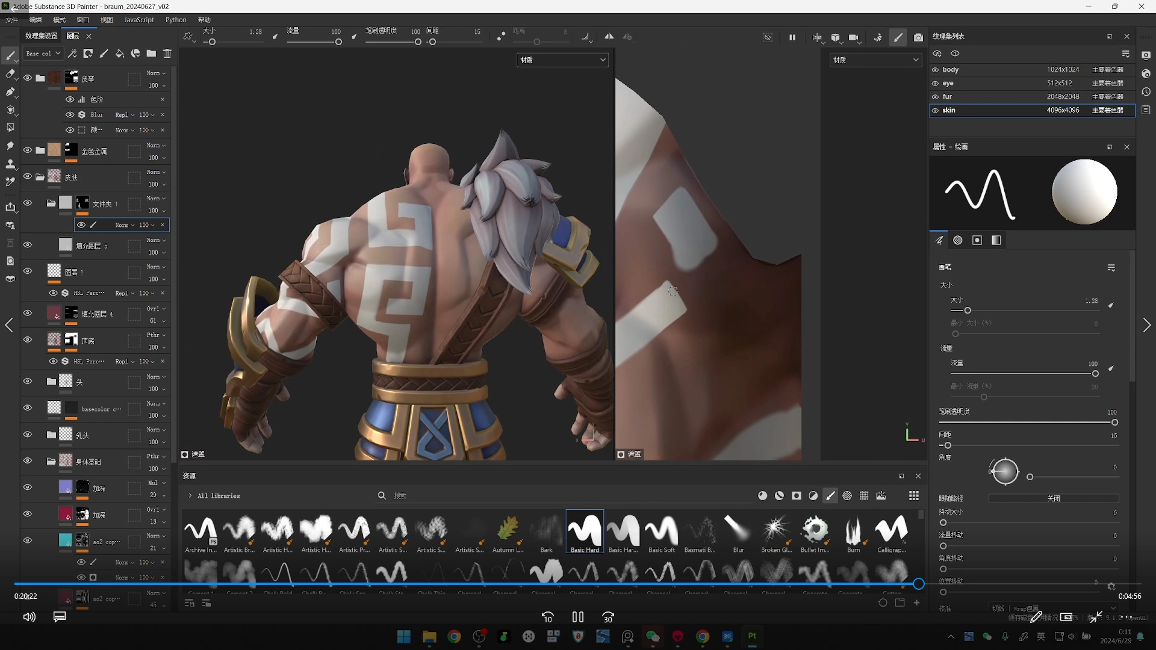Screen dimensions: 1156x650
Task: Select the Material Picker eyedropper tool
Action: coord(10,182)
